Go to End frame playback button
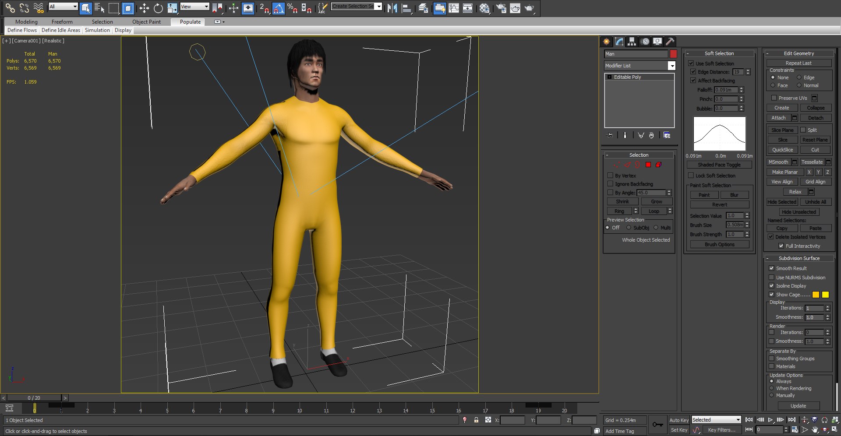 pos(792,420)
